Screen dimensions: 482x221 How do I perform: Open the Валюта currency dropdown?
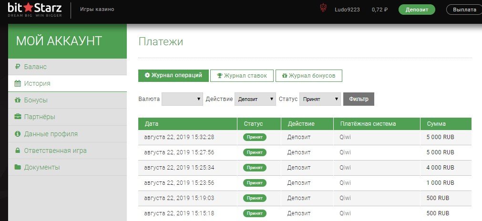pyautogui.click(x=183, y=99)
